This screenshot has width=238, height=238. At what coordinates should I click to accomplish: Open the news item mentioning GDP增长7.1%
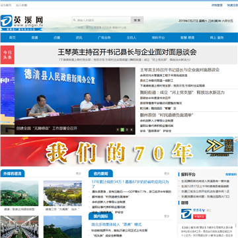pos(132,192)
